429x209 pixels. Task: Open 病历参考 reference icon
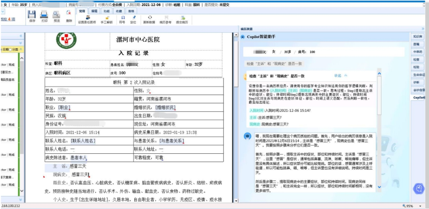pos(166,17)
